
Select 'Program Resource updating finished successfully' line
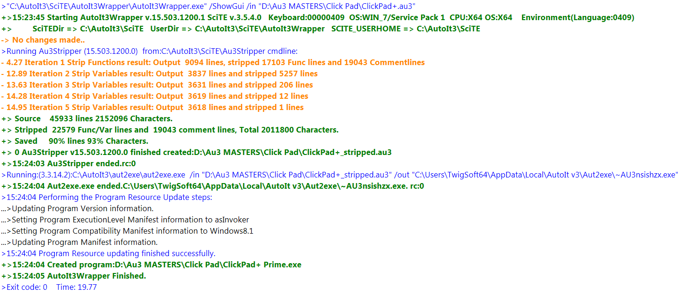108,253
